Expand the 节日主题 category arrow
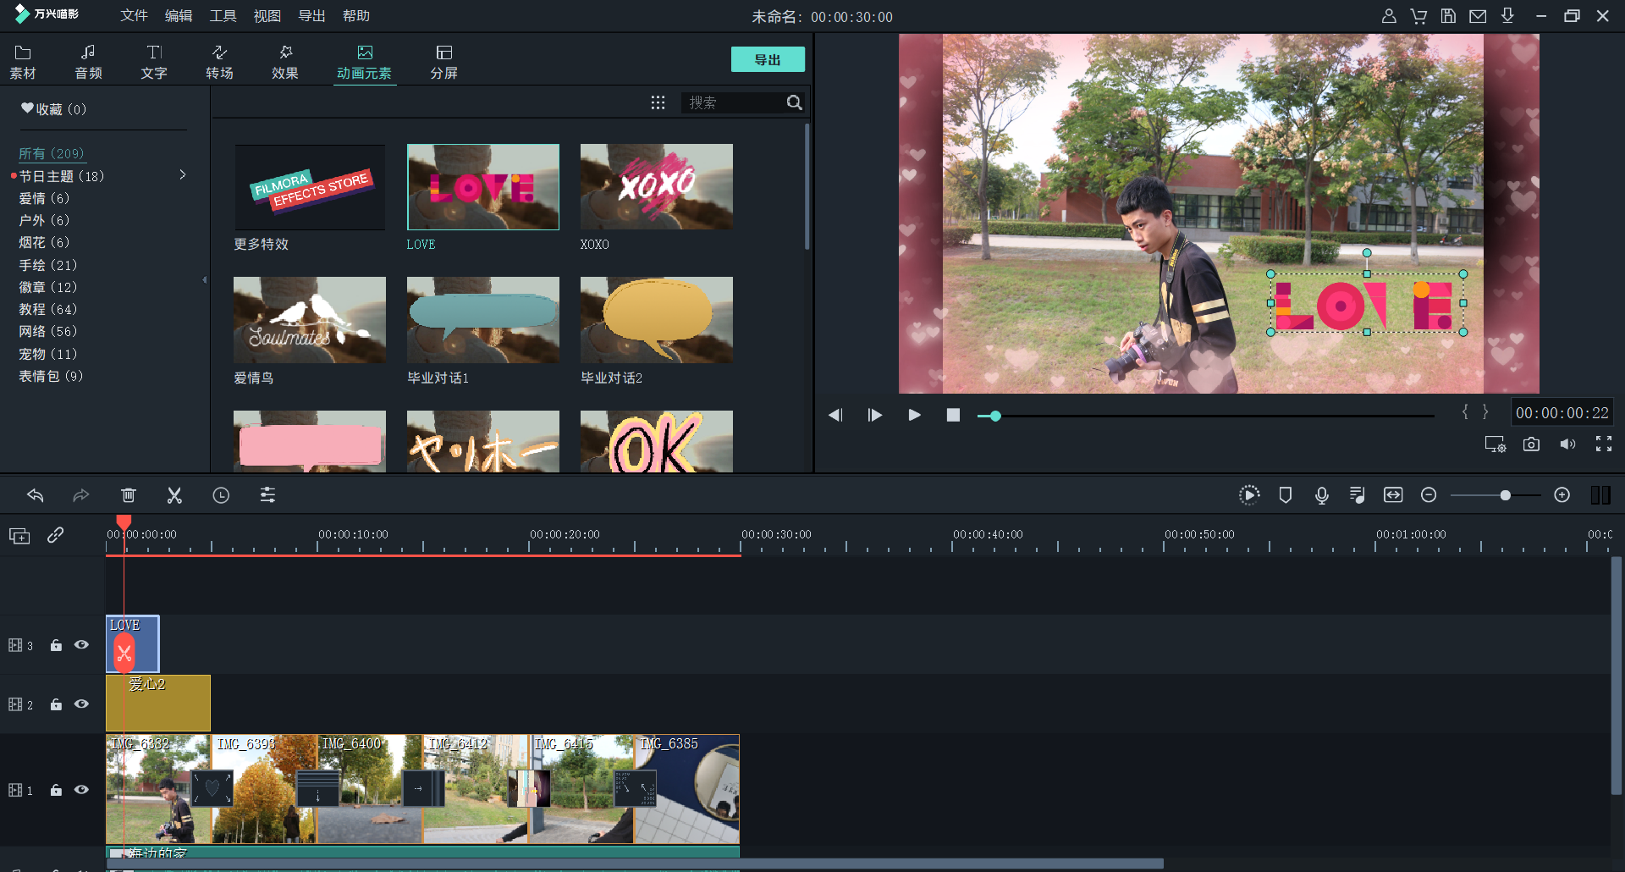The width and height of the screenshot is (1625, 872). 182,175
